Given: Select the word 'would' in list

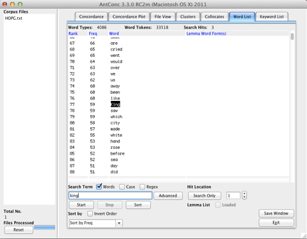Looking at the screenshot, I should click(116, 61).
